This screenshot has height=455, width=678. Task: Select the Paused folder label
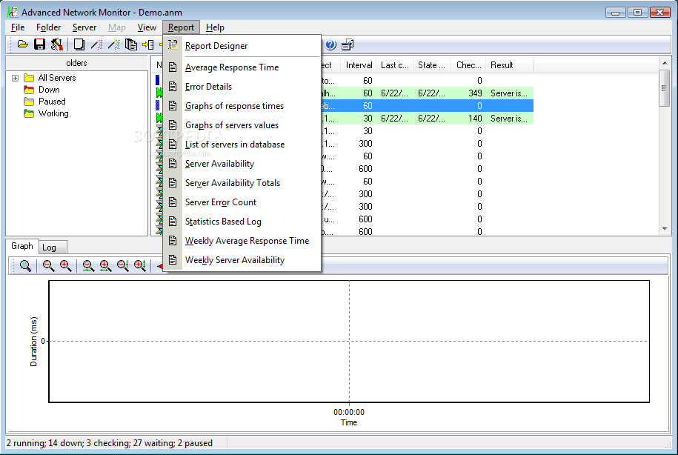[x=52, y=102]
